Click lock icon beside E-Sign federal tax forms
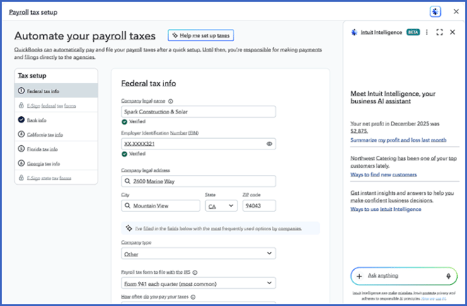The image size is (467, 306). [21, 105]
